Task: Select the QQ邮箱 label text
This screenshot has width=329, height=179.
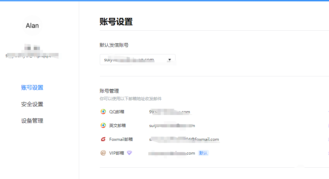Action: click(117, 112)
